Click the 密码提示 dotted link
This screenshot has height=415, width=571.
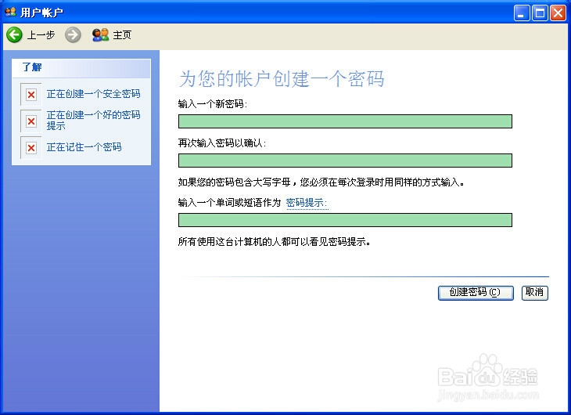(307, 202)
